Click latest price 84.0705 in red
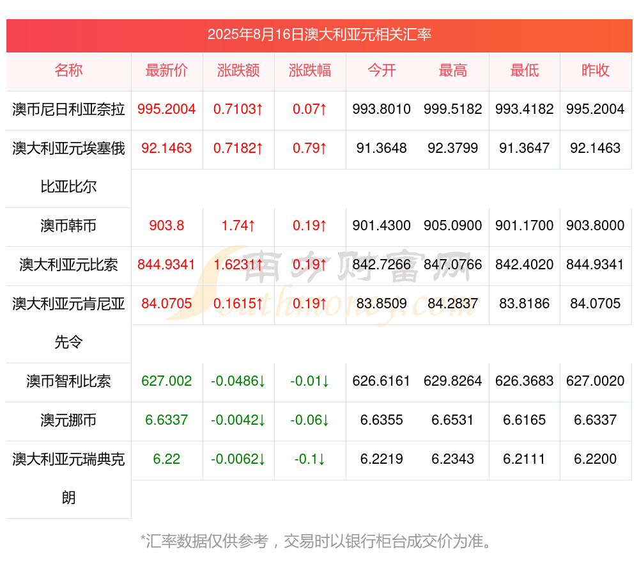This screenshot has height=561, width=639. tap(167, 303)
